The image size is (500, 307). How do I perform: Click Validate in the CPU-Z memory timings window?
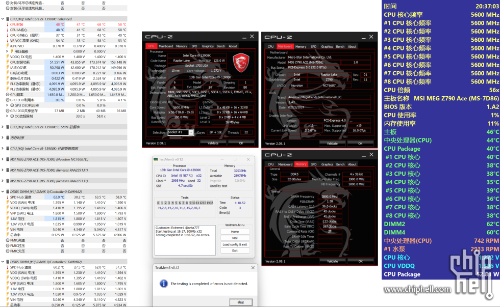pyautogui.click(x=332, y=261)
